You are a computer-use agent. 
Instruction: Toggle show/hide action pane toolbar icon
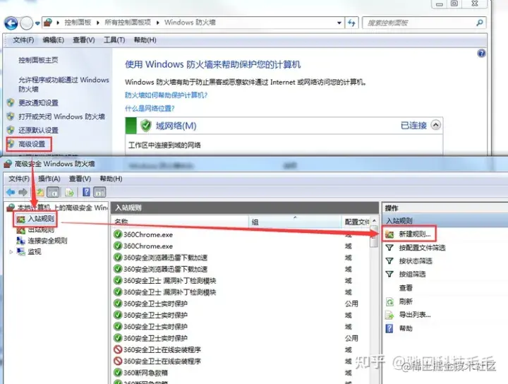pos(99,192)
